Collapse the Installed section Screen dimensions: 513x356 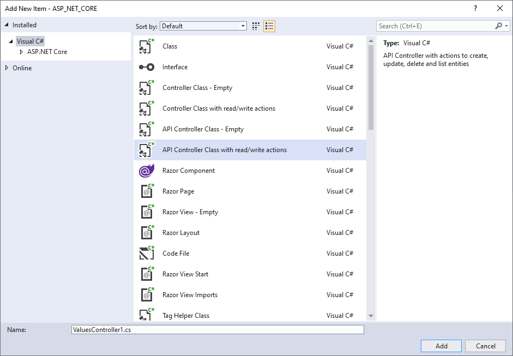point(7,25)
